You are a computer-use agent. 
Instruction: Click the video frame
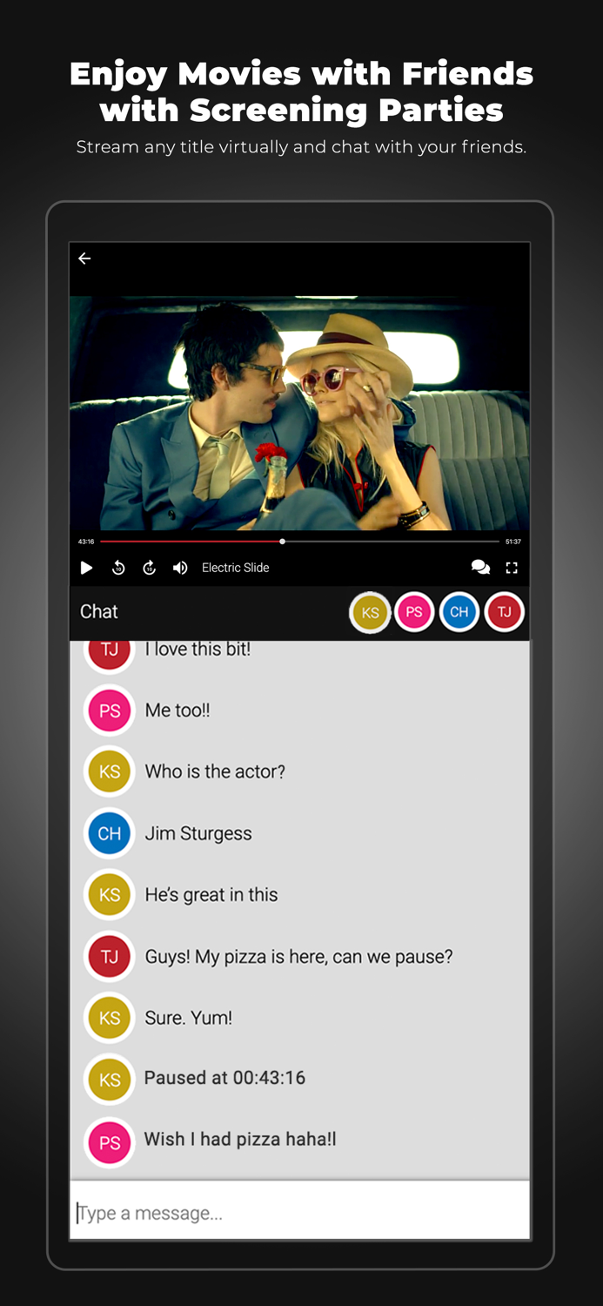point(299,413)
